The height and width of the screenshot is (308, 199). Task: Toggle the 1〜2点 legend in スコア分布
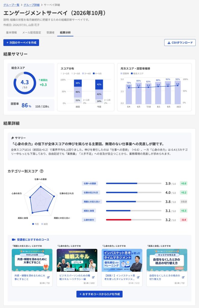click(65, 73)
